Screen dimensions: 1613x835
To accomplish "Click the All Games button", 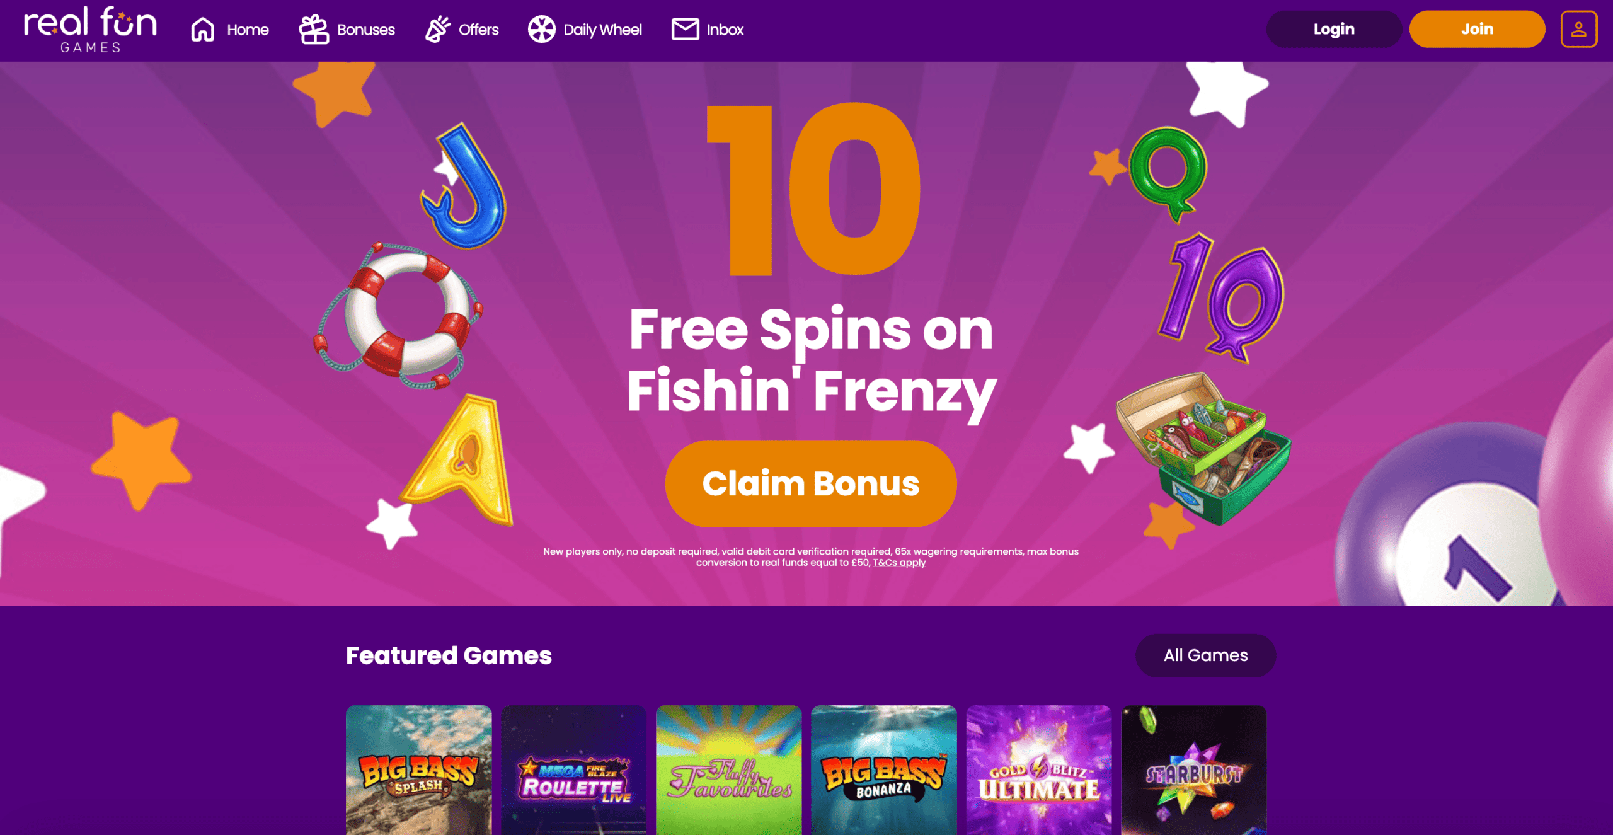I will [x=1205, y=655].
